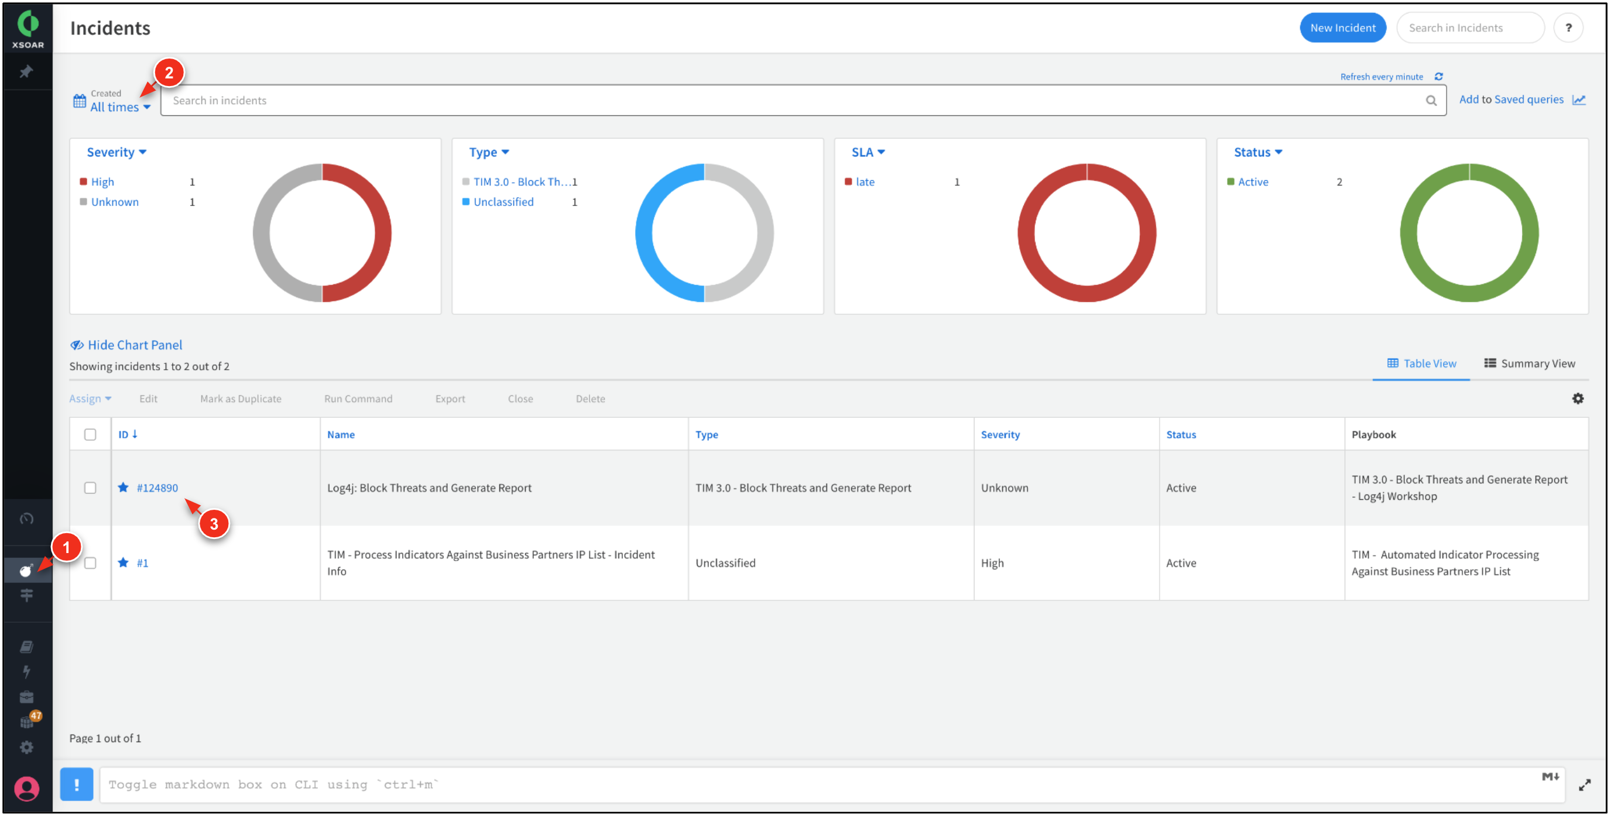The height and width of the screenshot is (817, 1611).
Task: Click the blue Unclassified type swatch
Action: pos(465,202)
